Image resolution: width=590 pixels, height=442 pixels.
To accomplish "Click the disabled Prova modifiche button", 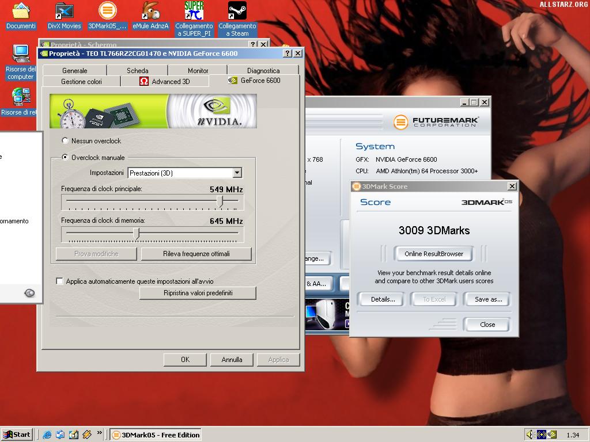I will [96, 254].
